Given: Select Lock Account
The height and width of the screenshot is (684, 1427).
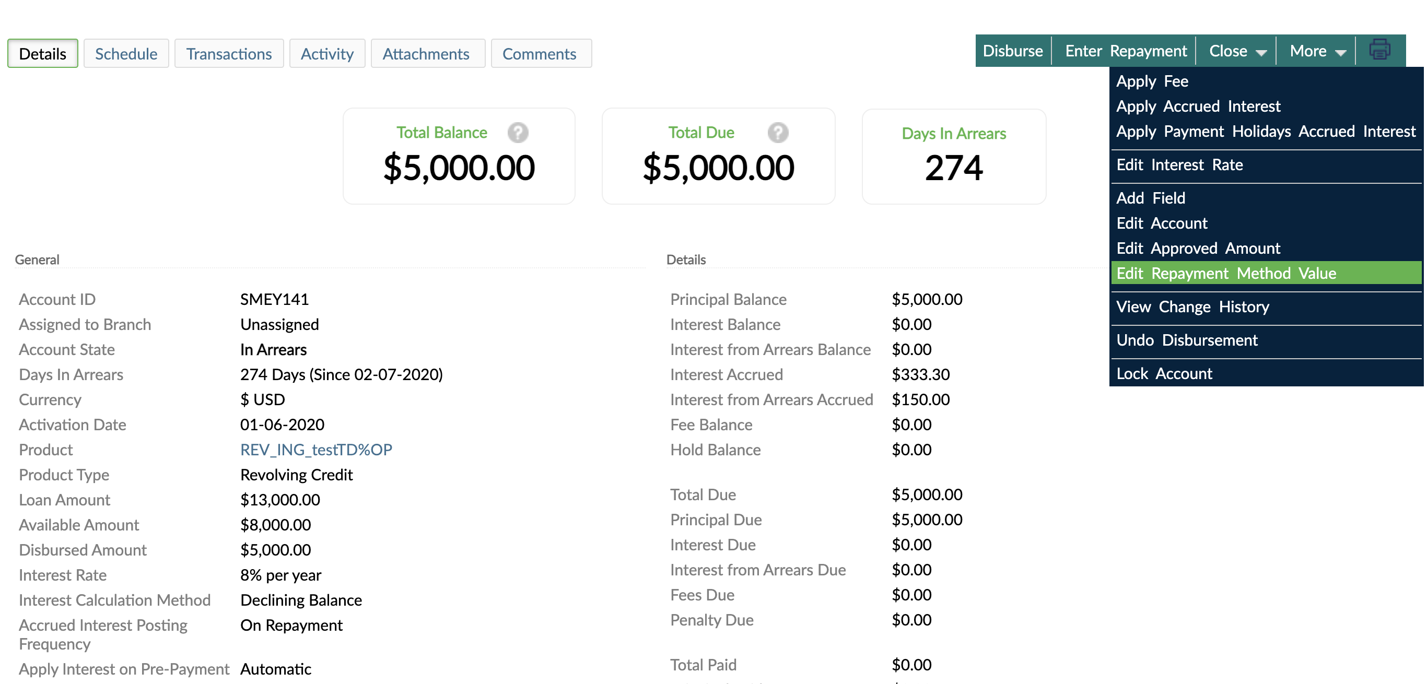Looking at the screenshot, I should pos(1164,373).
